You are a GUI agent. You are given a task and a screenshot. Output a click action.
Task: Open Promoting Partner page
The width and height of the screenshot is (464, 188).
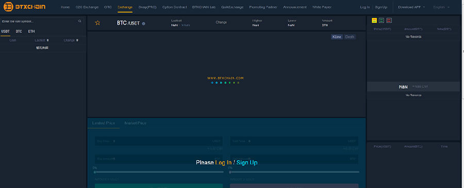coord(263,7)
